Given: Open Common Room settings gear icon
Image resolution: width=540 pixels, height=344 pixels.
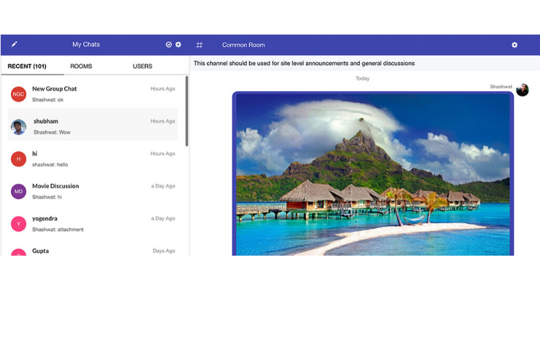Looking at the screenshot, I should tap(514, 45).
